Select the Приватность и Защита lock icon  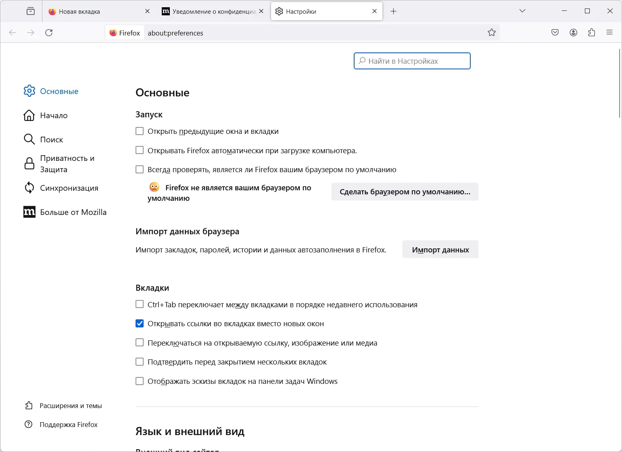[29, 163]
